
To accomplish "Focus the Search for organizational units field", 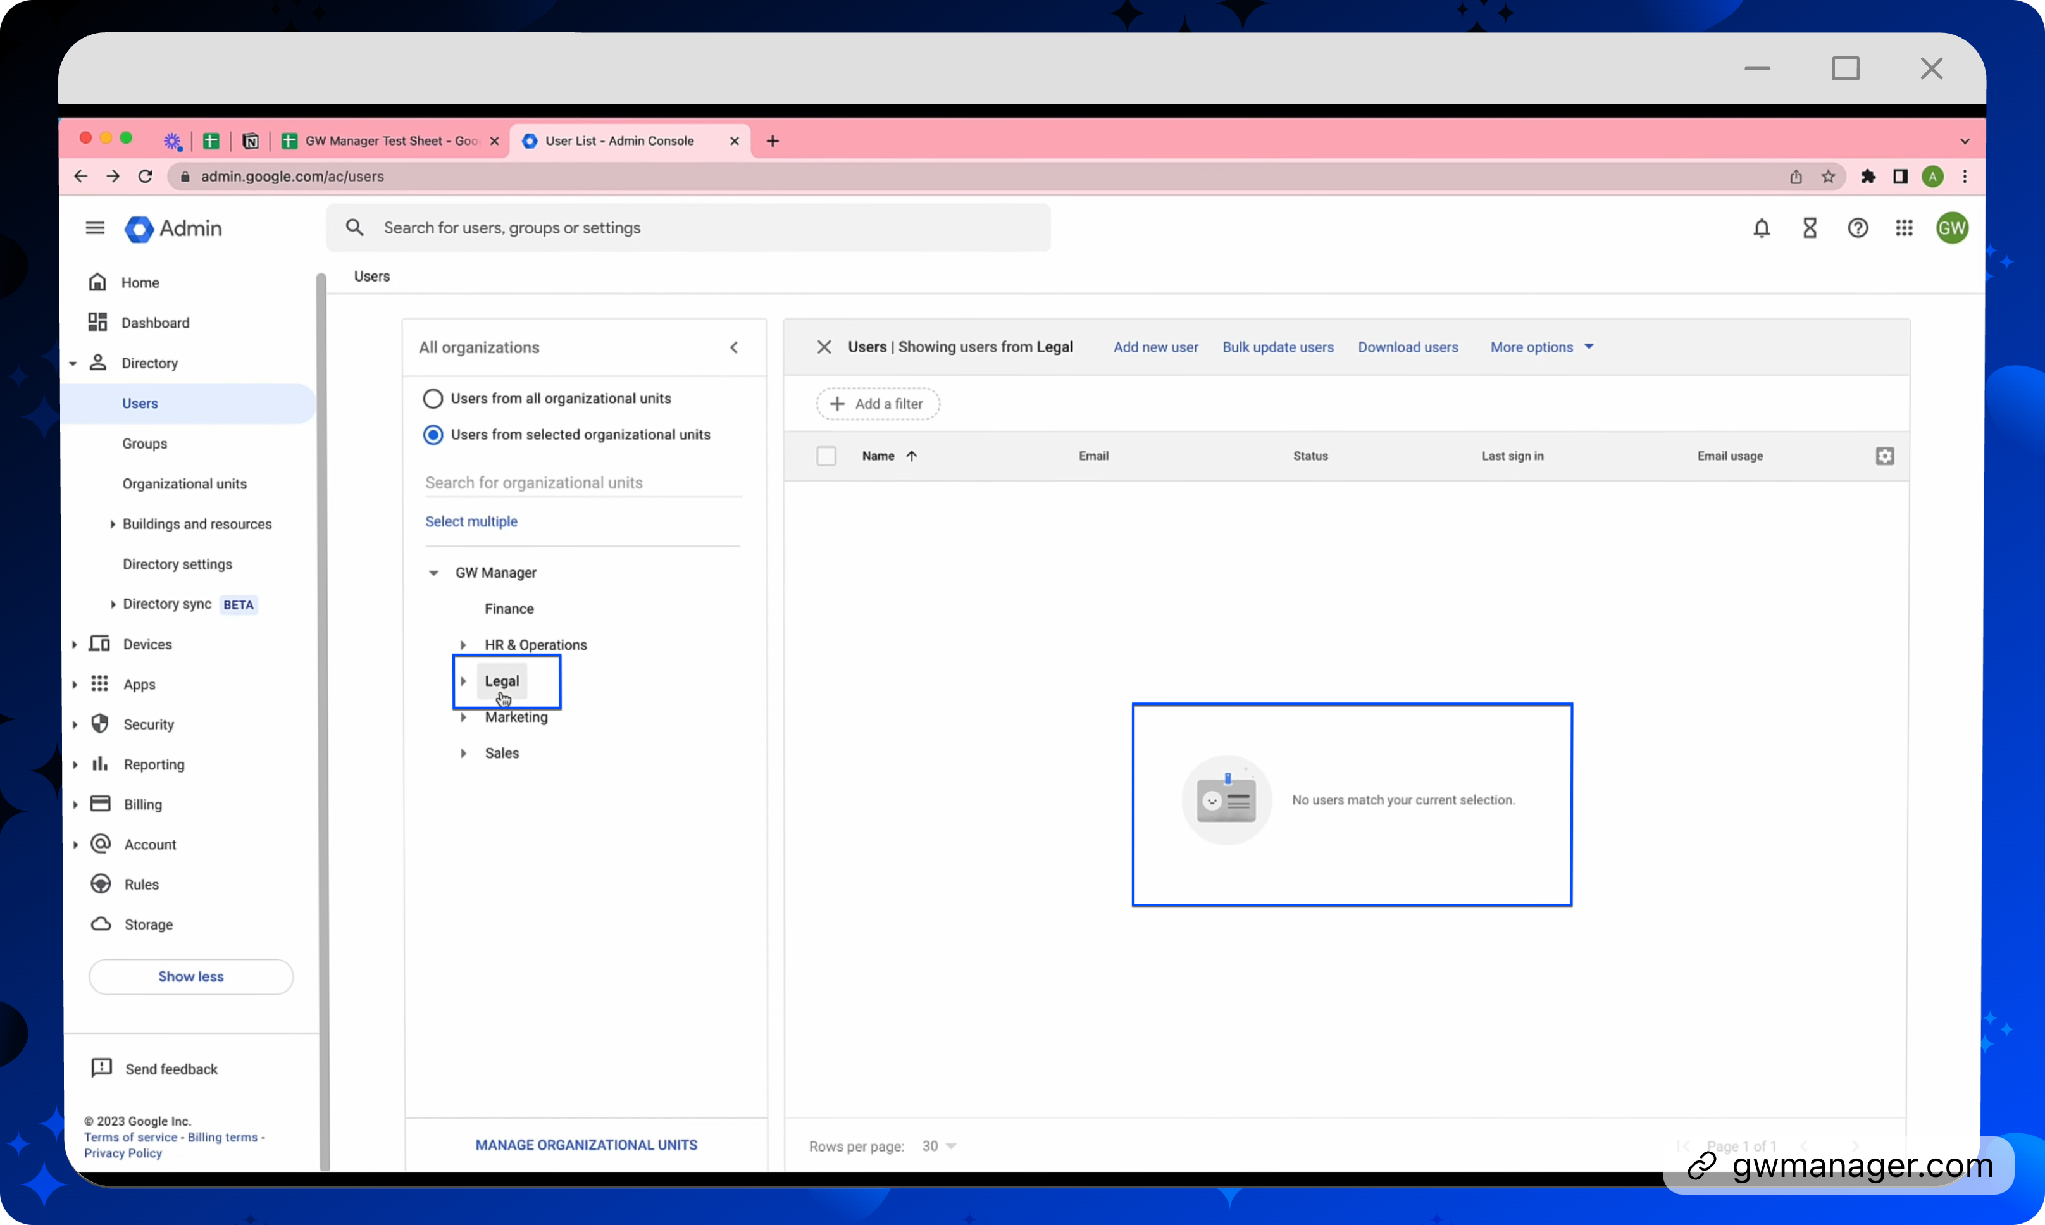I will click(583, 483).
